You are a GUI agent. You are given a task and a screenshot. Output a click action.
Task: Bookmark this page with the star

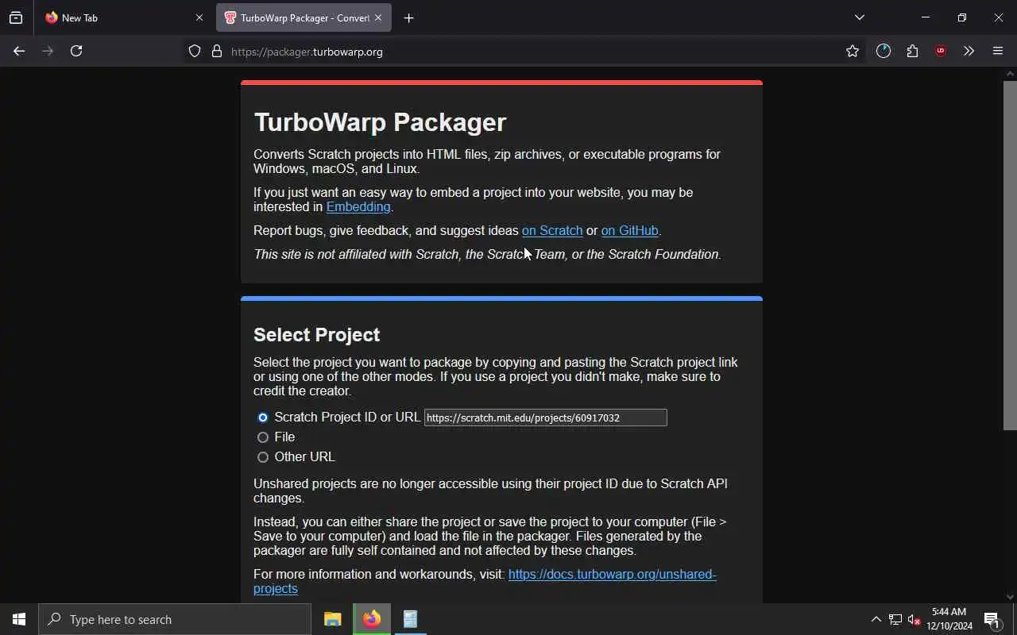tap(853, 51)
